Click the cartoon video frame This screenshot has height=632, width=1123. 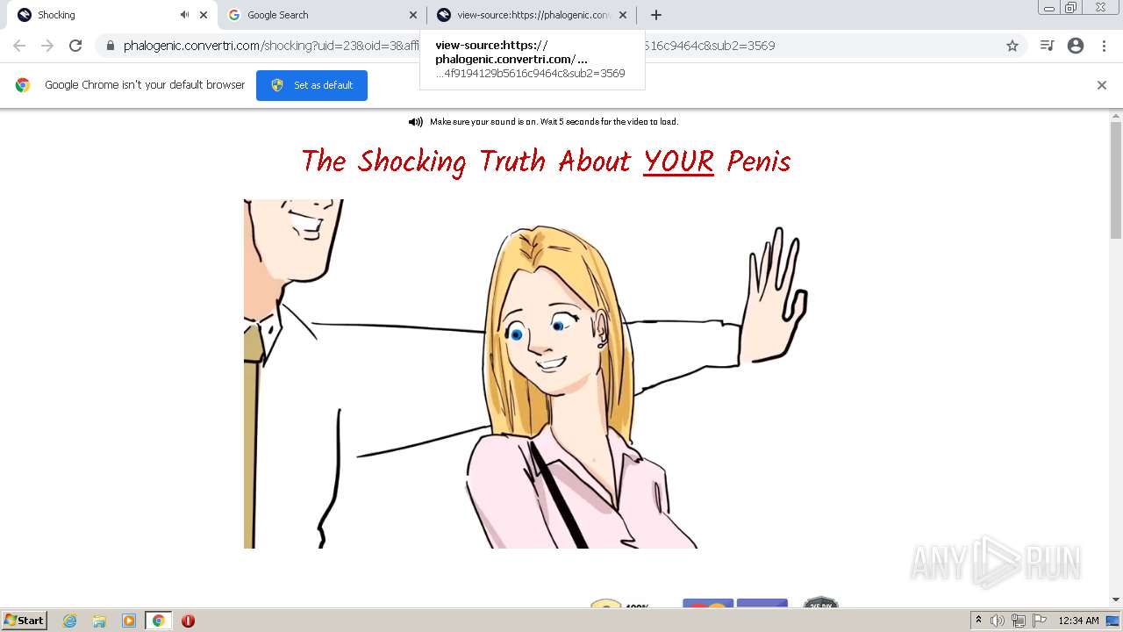[526, 374]
